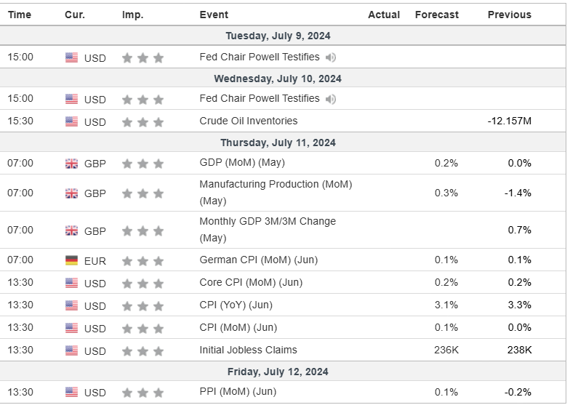This screenshot has width=570, height=405.
Task: Sort by the Time column header
Action: pyautogui.click(x=20, y=15)
